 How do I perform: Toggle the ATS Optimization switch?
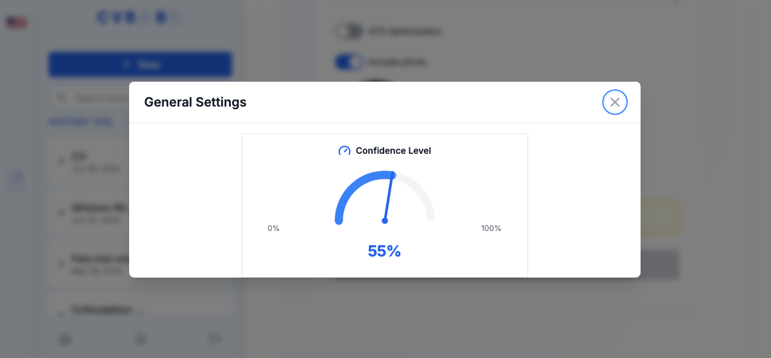tap(348, 31)
